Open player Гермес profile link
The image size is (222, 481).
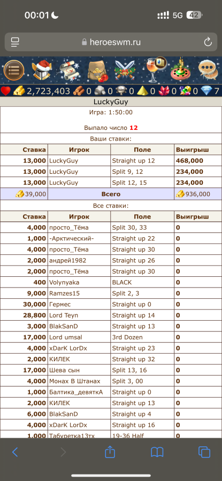click(x=60, y=304)
